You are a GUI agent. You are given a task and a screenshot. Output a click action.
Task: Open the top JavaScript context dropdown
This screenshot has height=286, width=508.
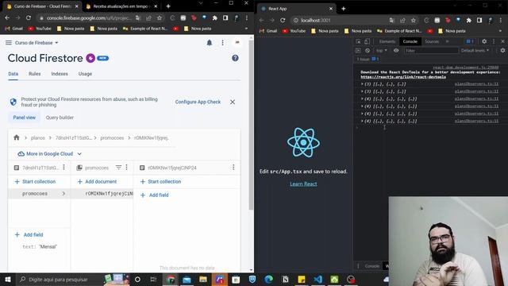pos(382,51)
